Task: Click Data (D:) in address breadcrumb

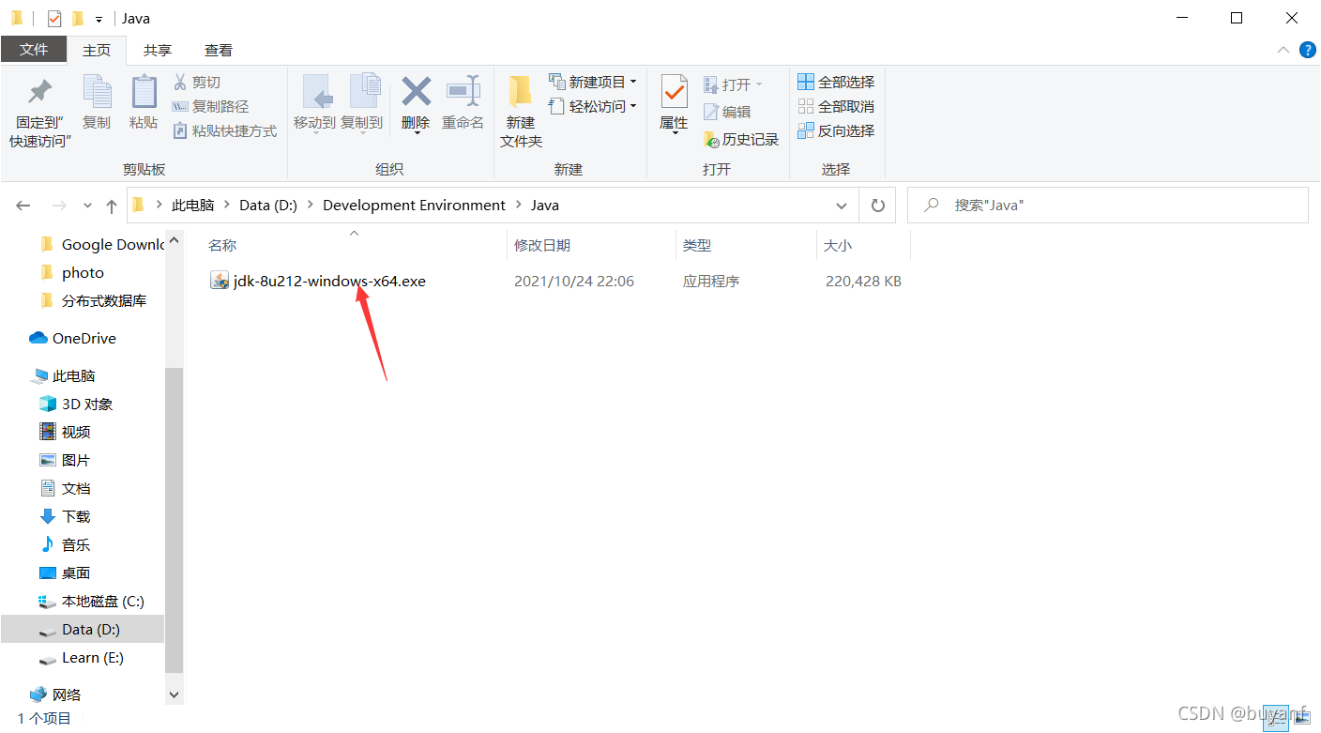Action: pyautogui.click(x=268, y=205)
